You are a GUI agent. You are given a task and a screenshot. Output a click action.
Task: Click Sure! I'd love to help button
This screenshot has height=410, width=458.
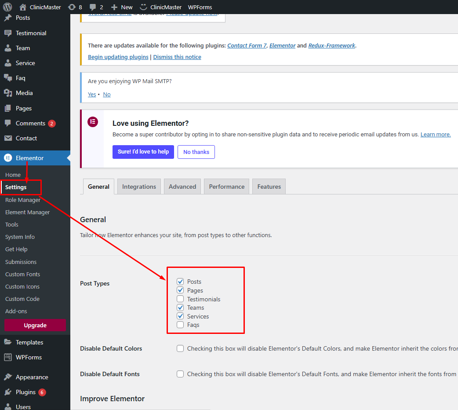[x=143, y=152]
